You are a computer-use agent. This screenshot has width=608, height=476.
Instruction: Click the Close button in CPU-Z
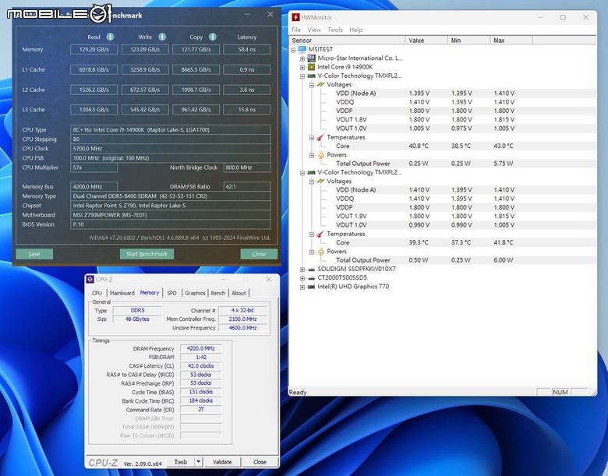click(260, 462)
